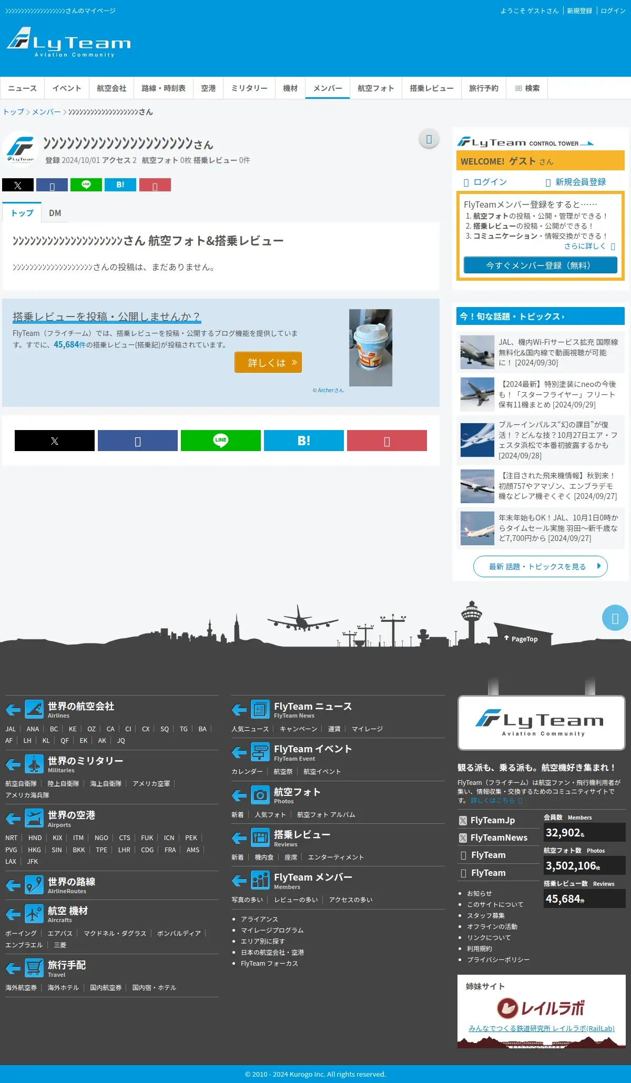Open the 世界の航空会社 footer icon

[x=34, y=709]
